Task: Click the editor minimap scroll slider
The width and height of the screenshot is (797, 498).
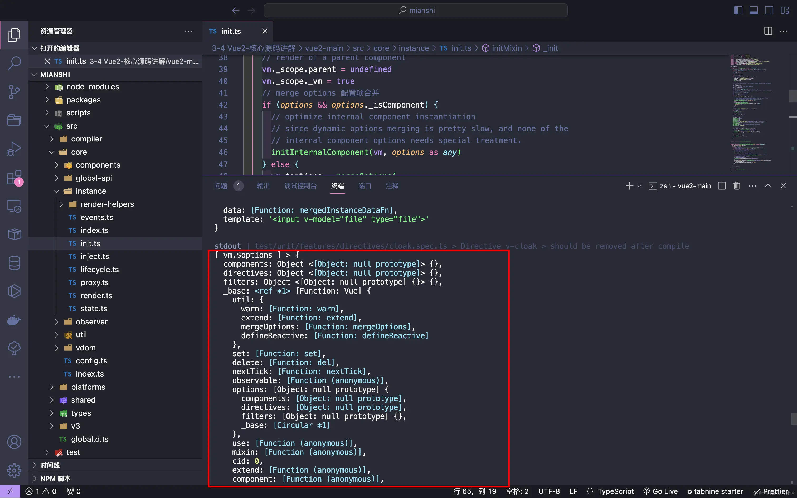Action: tap(793, 96)
